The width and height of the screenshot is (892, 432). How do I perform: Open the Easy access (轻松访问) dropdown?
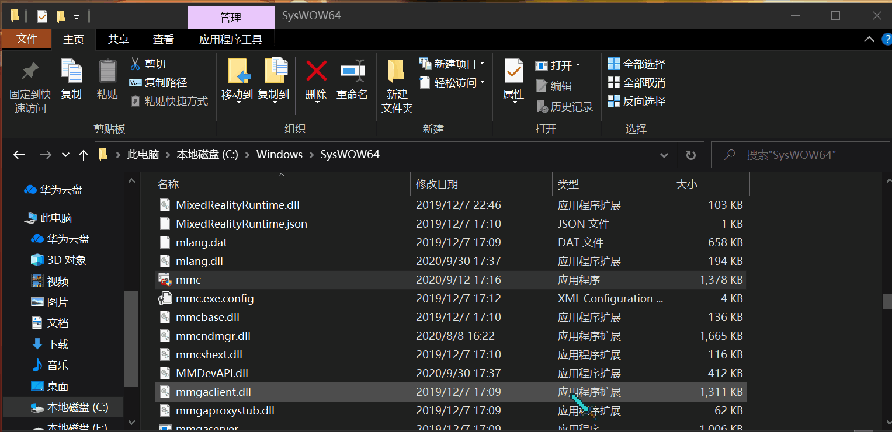tap(452, 82)
